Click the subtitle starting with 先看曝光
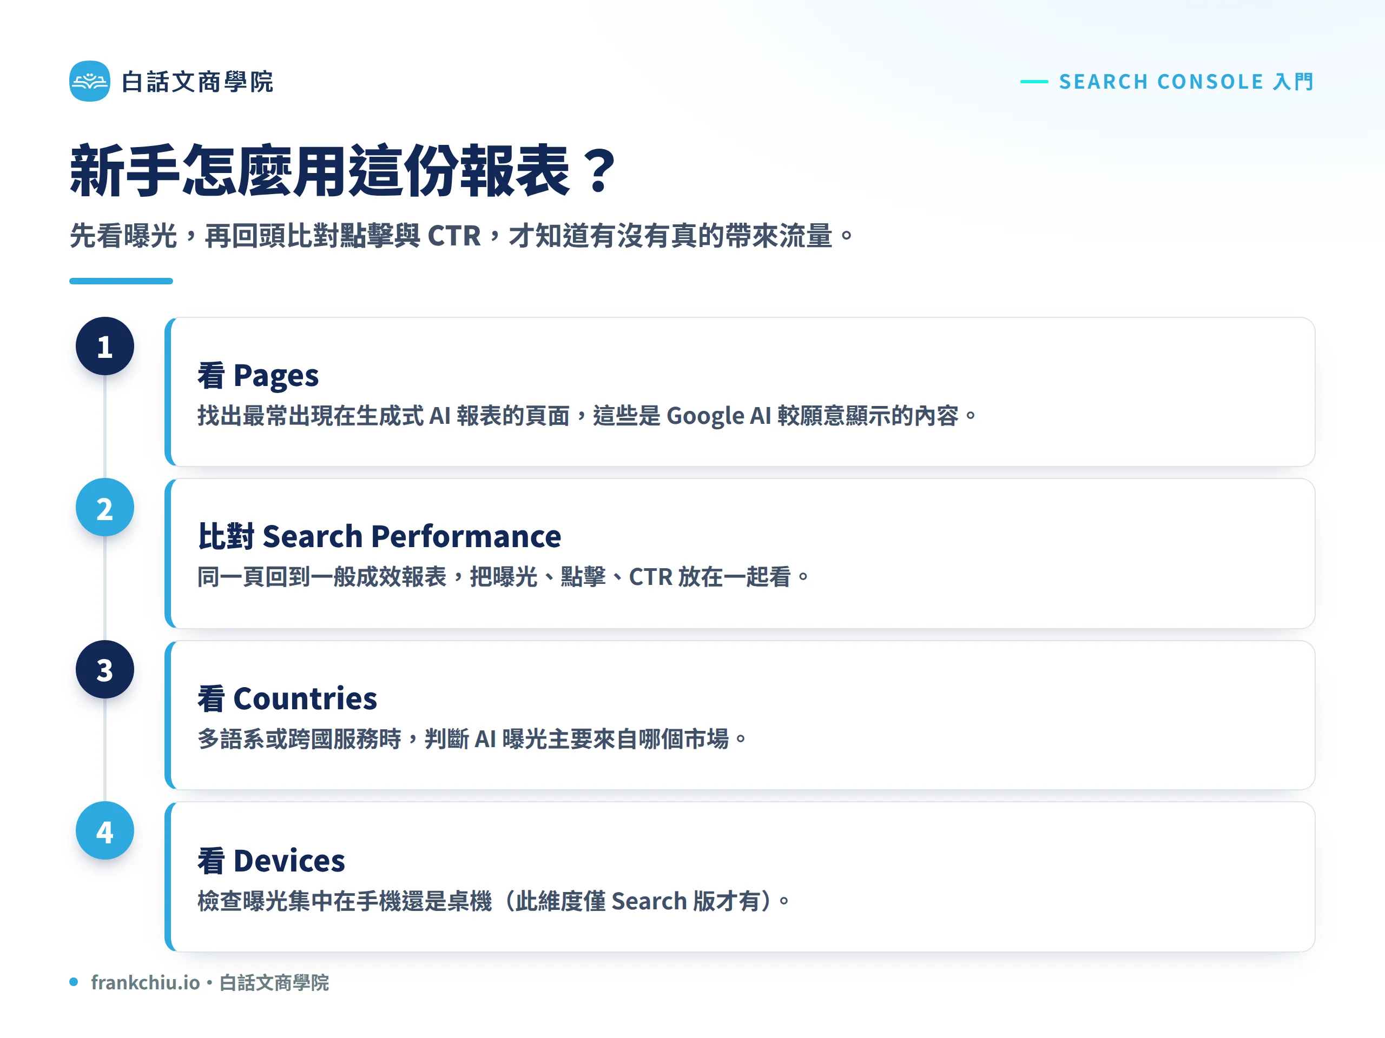This screenshot has height=1038, width=1385. click(461, 236)
